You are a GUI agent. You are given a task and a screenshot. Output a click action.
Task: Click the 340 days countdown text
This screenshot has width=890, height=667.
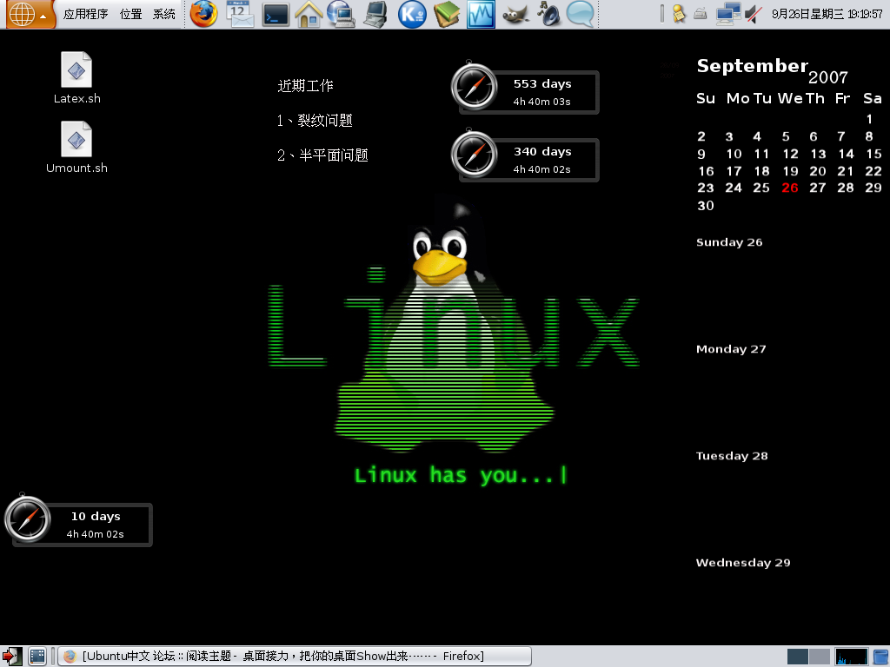tap(542, 151)
